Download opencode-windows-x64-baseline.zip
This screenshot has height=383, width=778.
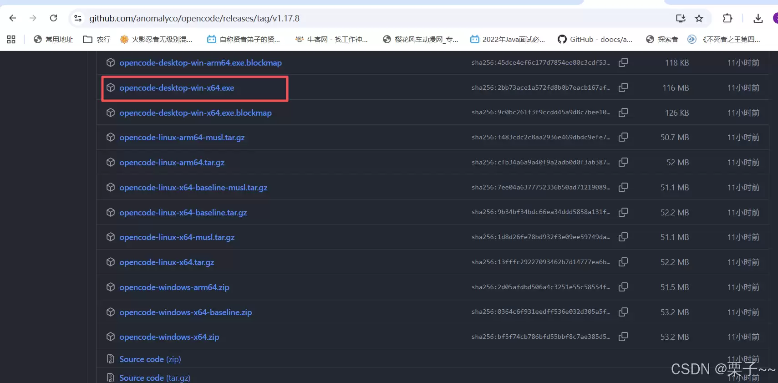click(186, 312)
